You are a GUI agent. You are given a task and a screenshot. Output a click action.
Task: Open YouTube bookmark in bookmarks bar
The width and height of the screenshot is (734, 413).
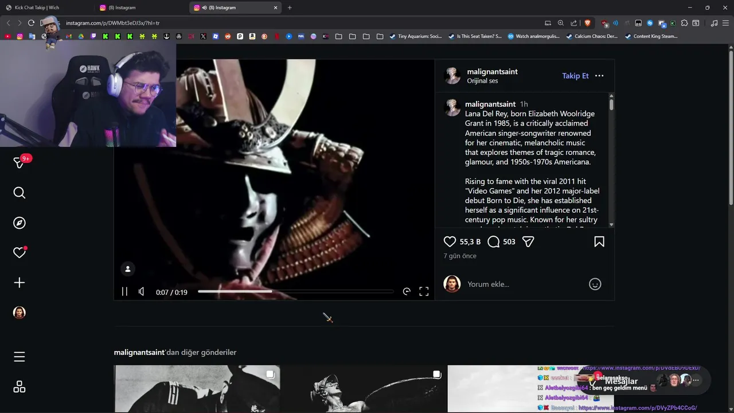pyautogui.click(x=7, y=36)
